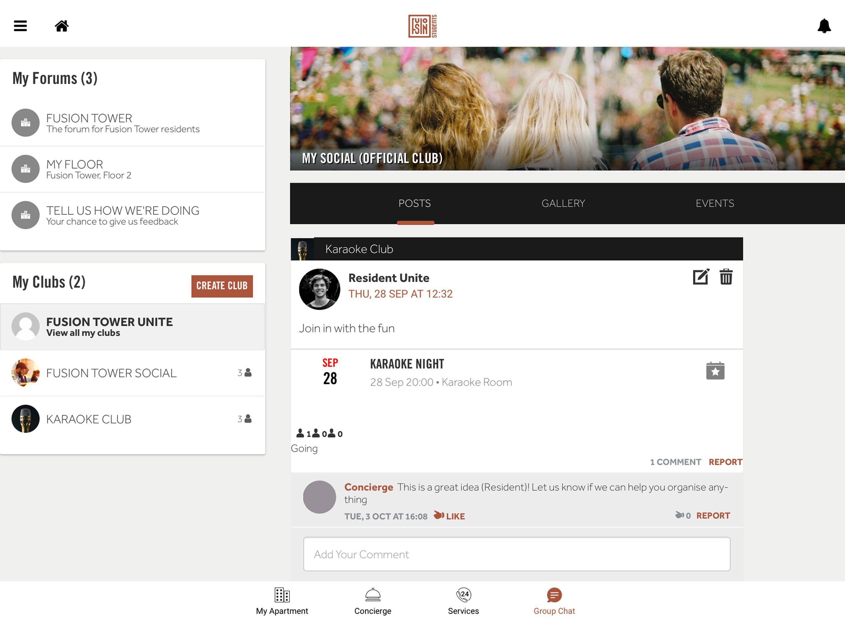The height and width of the screenshot is (633, 845).
Task: Click the going attendees count icon
Action: (300, 433)
